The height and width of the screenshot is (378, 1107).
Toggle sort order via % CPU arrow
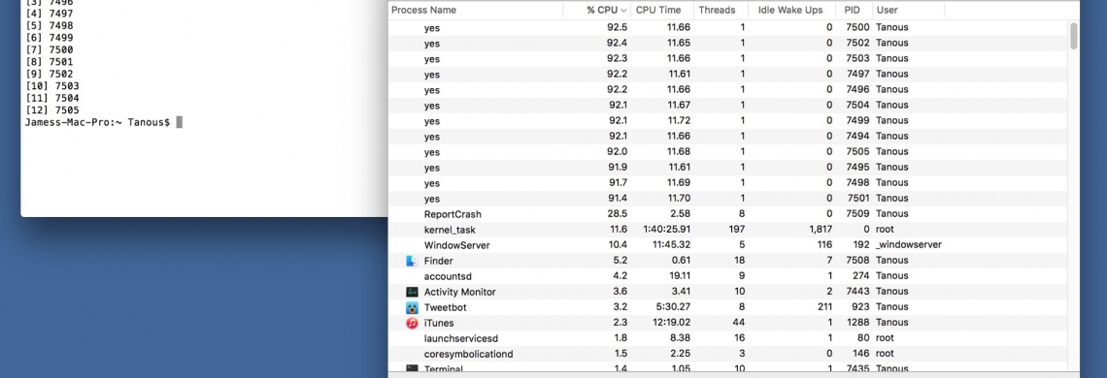tap(623, 11)
